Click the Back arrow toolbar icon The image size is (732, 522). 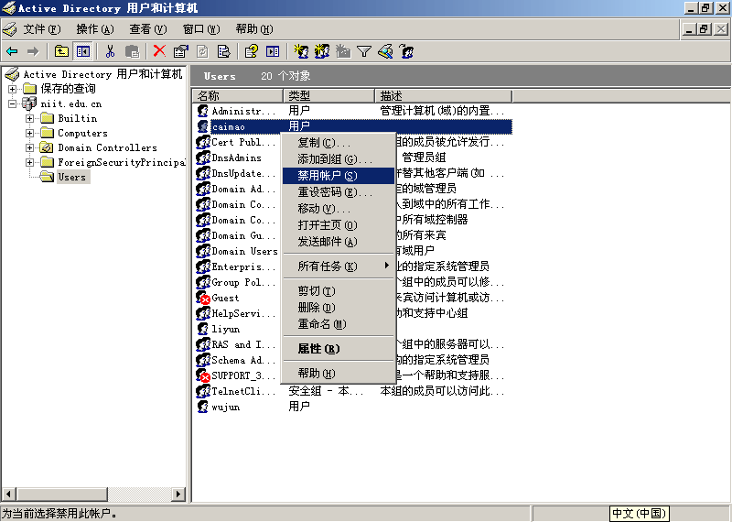(12, 51)
